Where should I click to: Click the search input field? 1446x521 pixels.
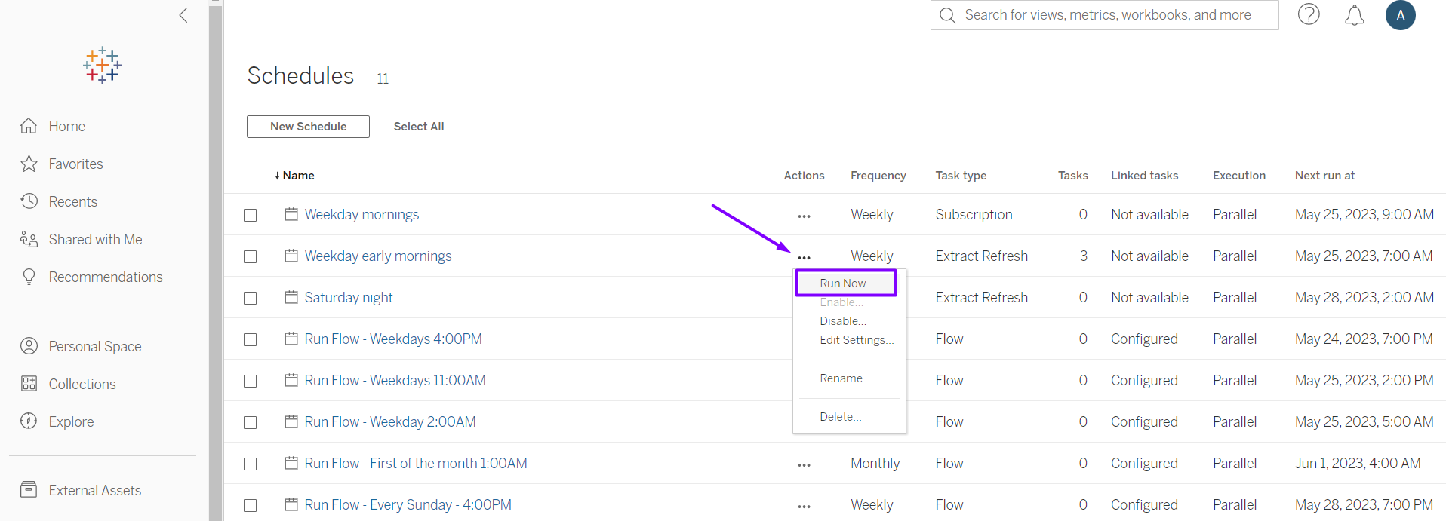[1107, 15]
